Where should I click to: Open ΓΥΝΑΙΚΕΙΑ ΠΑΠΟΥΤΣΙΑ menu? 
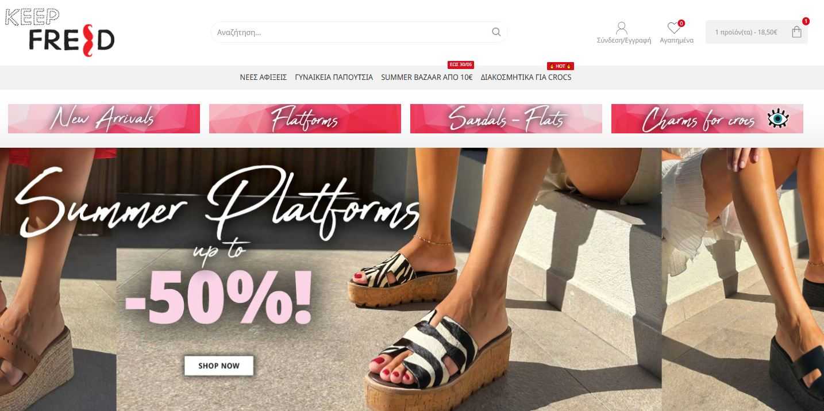(x=334, y=77)
